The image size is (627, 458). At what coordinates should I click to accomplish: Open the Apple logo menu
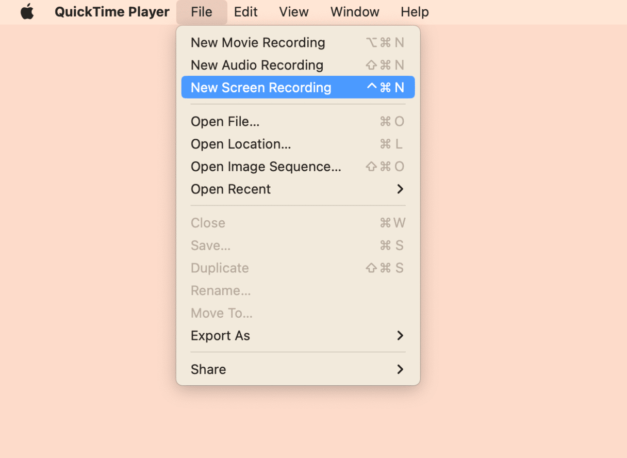pos(27,12)
